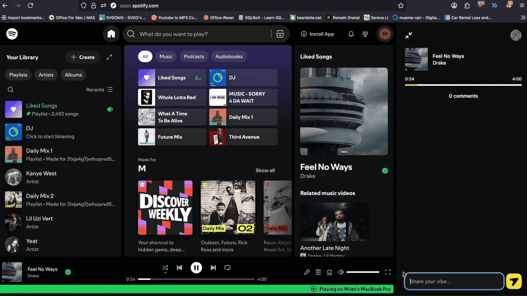The height and width of the screenshot is (296, 527).
Task: Open the connect to a device icon
Action: tap(329, 272)
